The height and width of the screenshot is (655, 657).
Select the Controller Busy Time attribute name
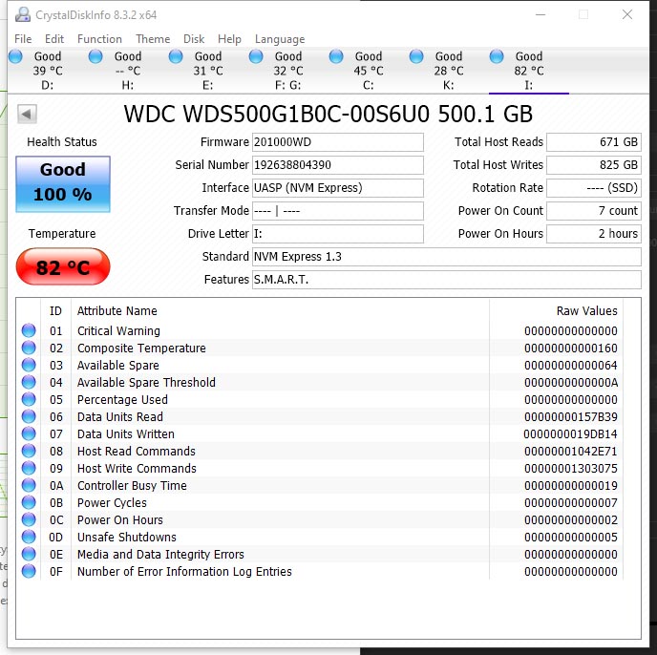click(x=132, y=486)
